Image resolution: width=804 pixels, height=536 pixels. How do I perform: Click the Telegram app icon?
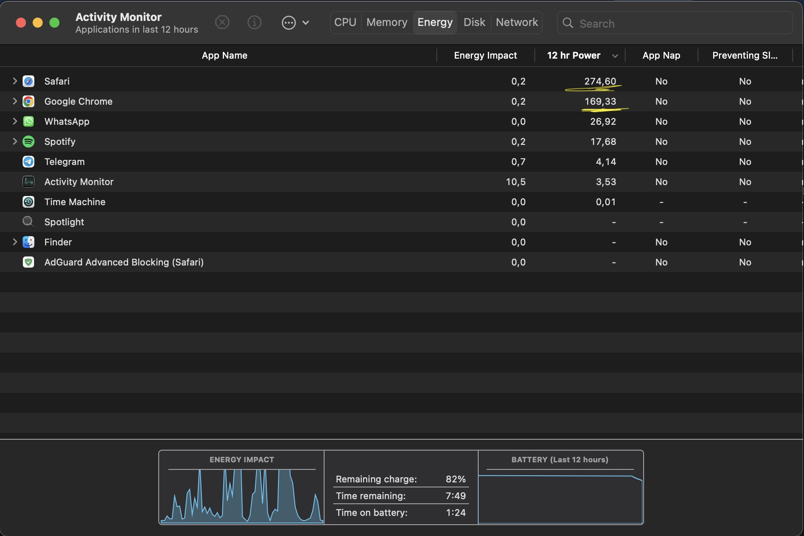click(28, 162)
